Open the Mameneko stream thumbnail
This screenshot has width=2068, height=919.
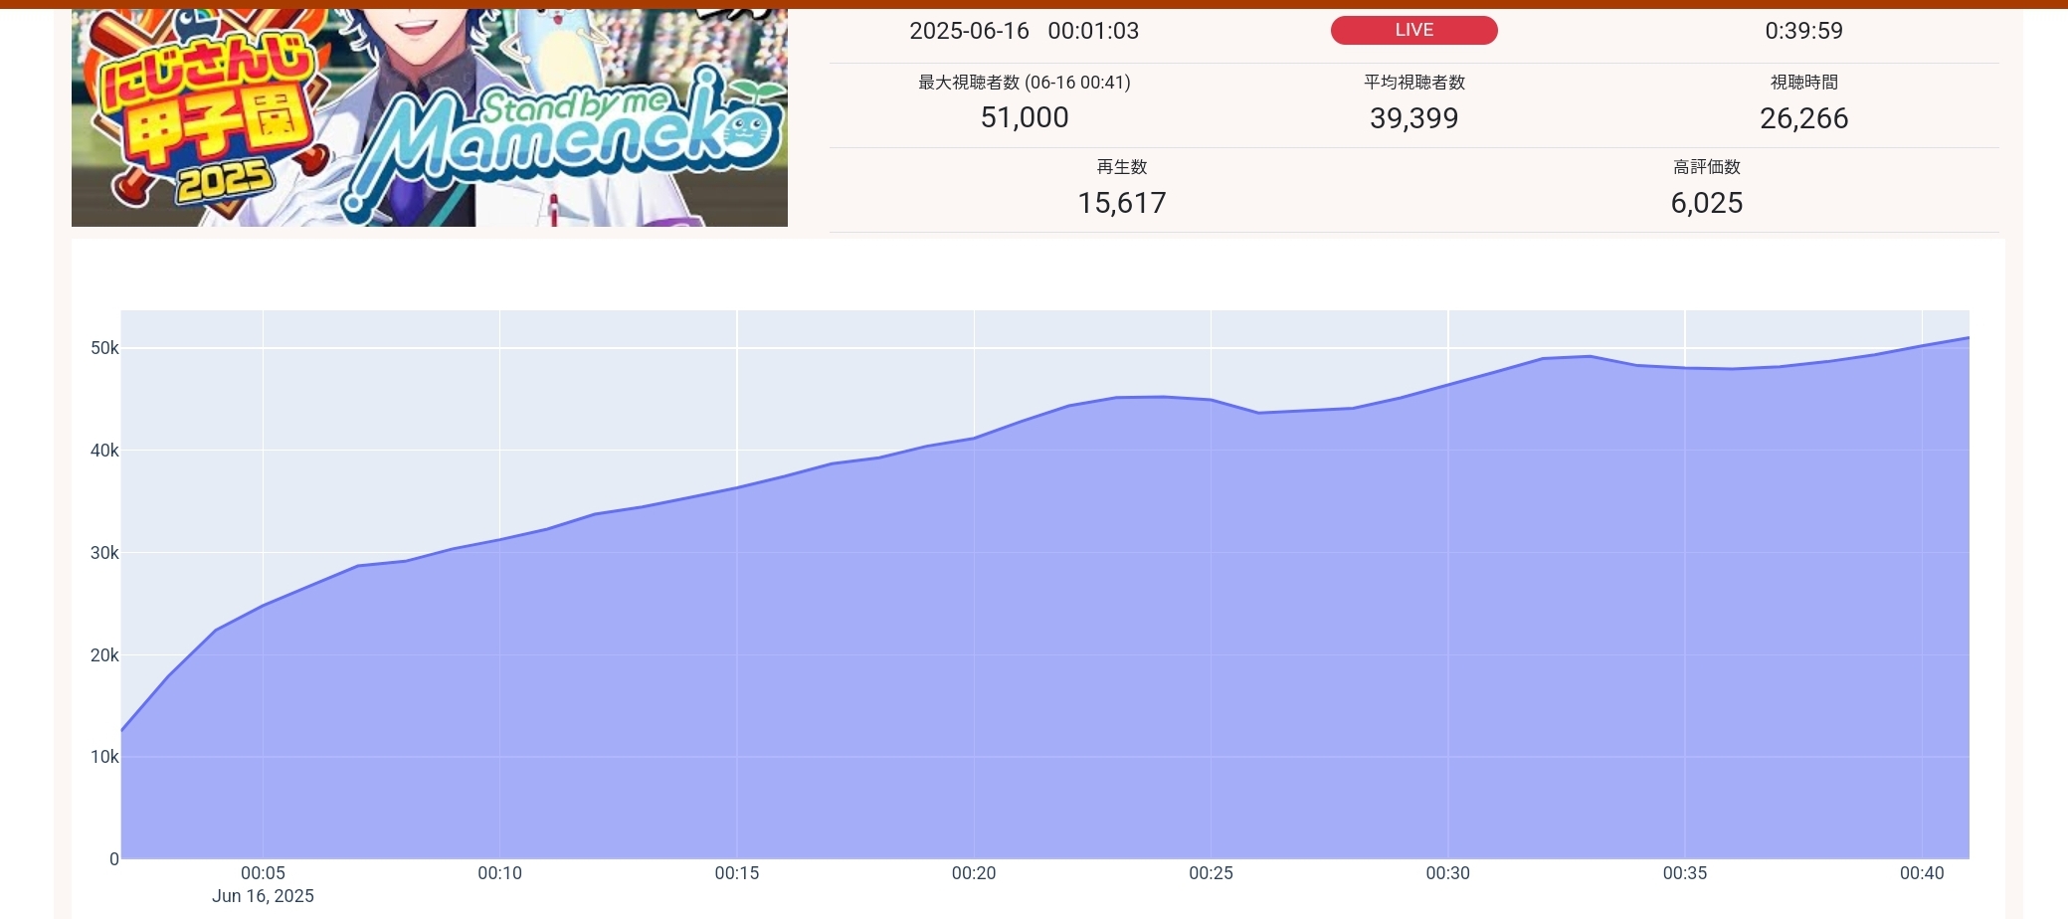click(430, 117)
